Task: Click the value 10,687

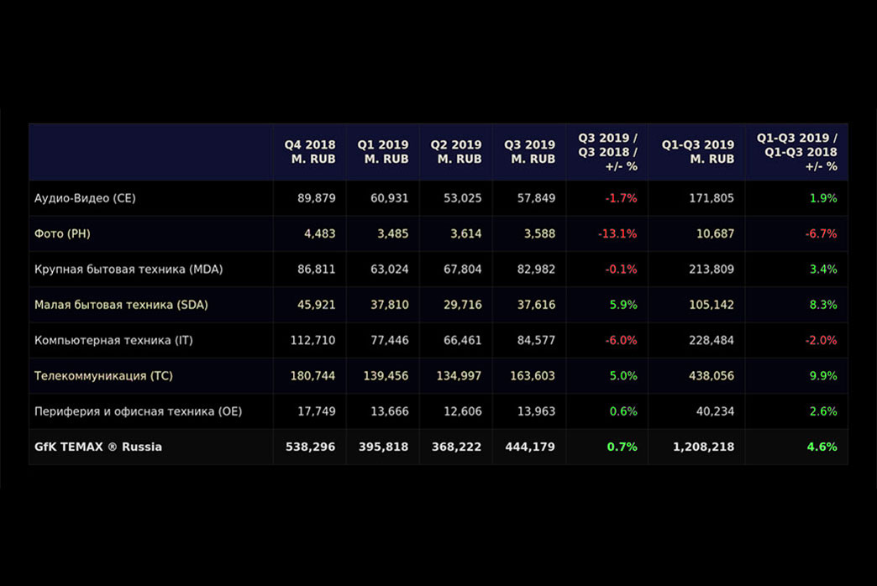Action: point(716,233)
